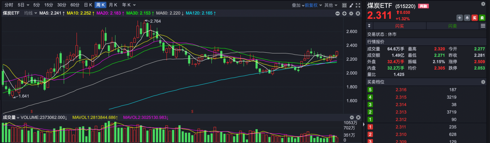Zoom out chart with minus icon

click(337, 13)
